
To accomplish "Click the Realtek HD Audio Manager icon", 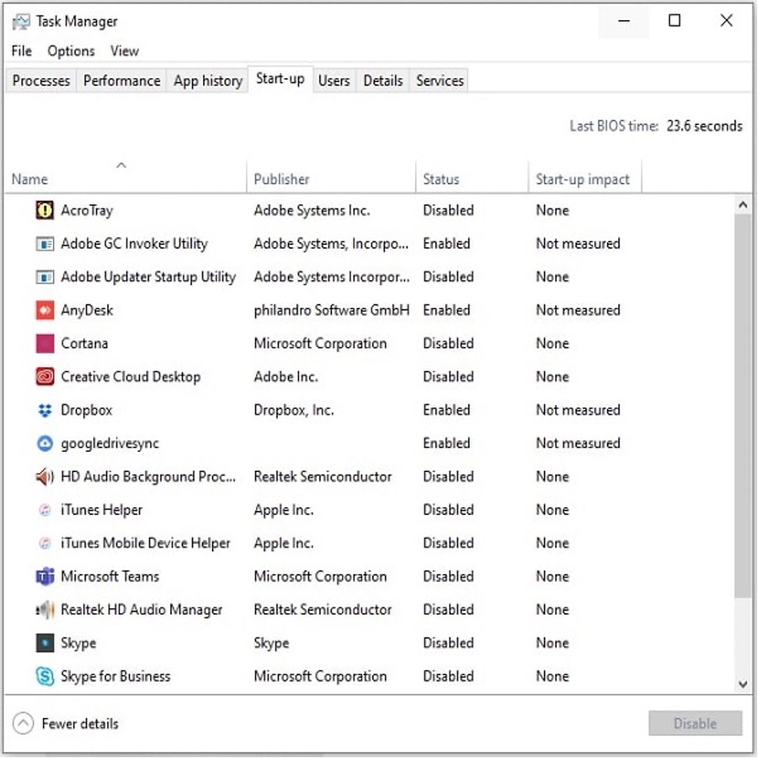I will [45, 610].
